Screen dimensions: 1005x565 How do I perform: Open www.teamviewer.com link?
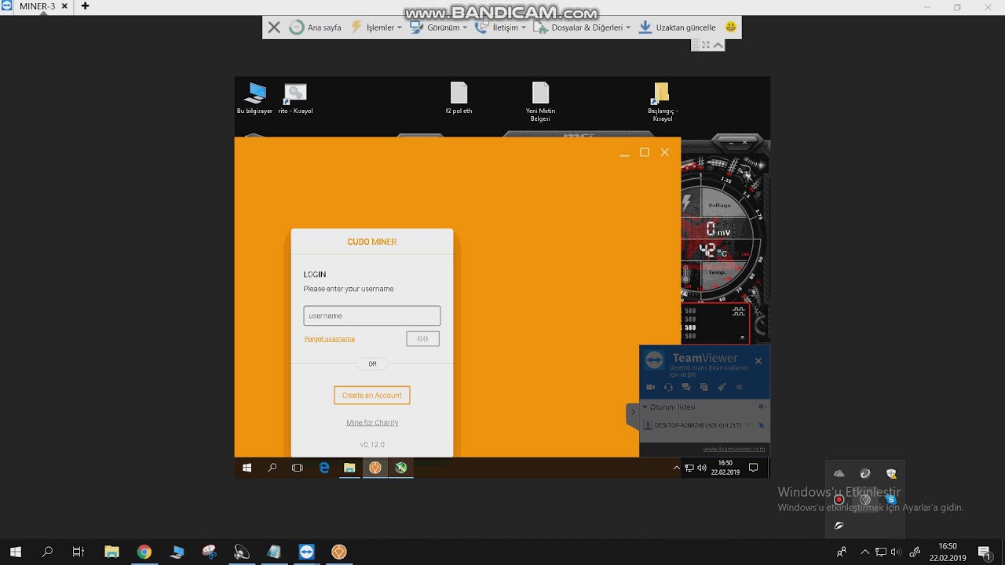point(734,449)
